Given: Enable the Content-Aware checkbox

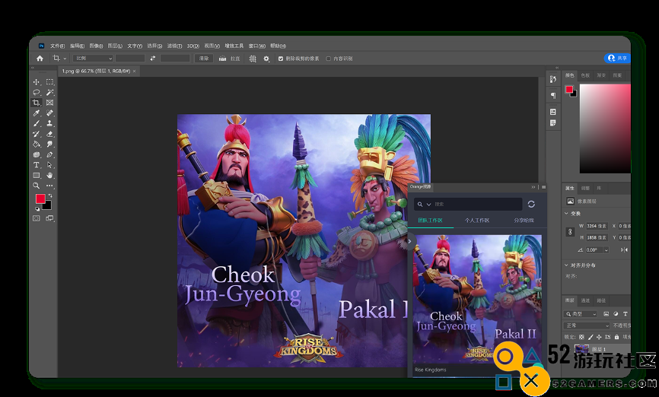Looking at the screenshot, I should coord(329,59).
